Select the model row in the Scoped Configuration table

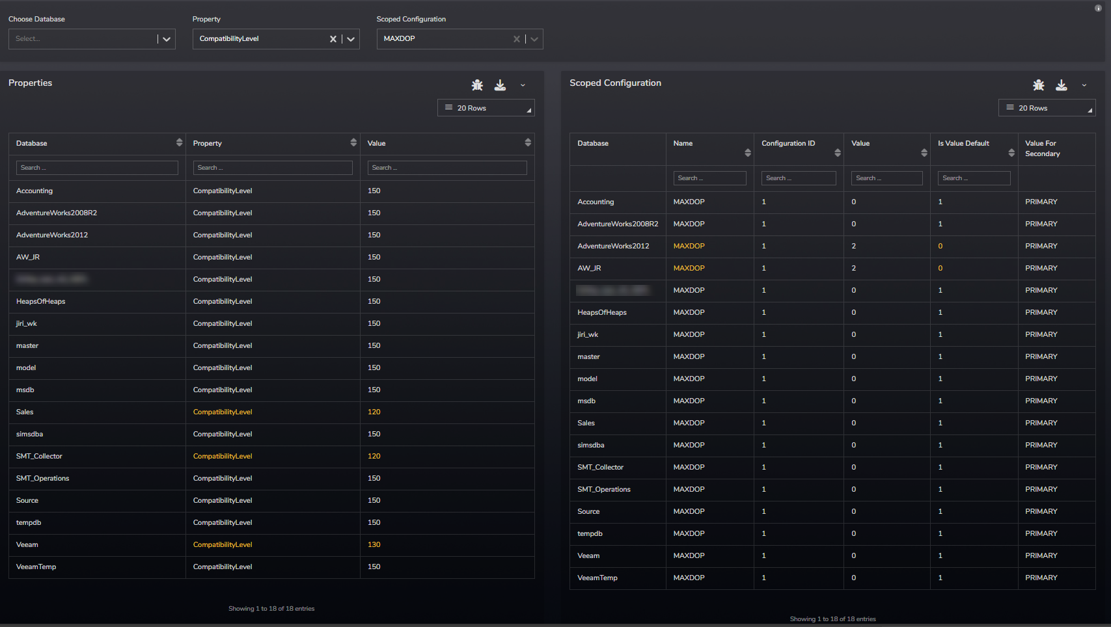coord(832,379)
